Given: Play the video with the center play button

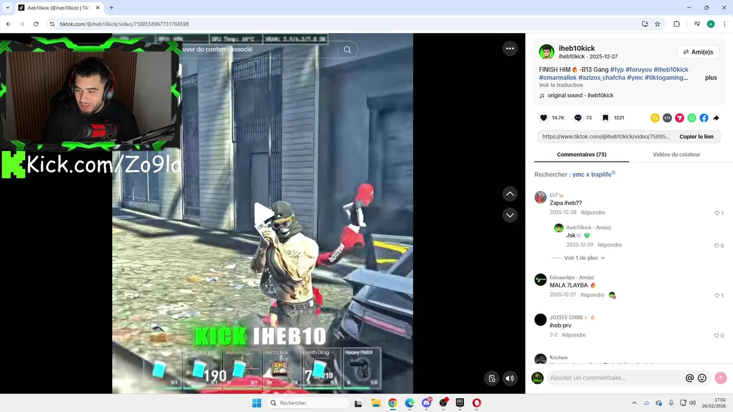Looking at the screenshot, I should click(263, 214).
